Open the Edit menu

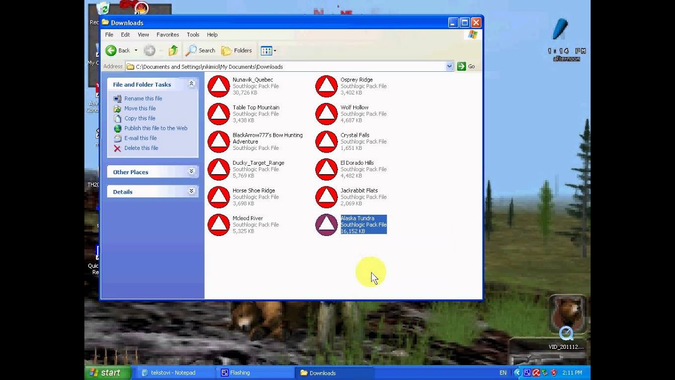[x=126, y=35]
